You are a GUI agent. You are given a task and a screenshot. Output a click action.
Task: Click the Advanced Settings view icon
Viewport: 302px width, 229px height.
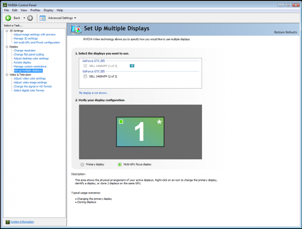tap(42, 18)
